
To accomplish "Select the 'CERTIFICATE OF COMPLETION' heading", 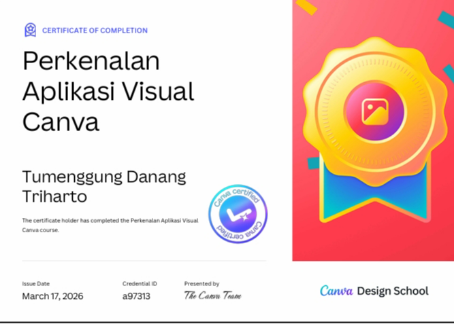I will point(95,31).
